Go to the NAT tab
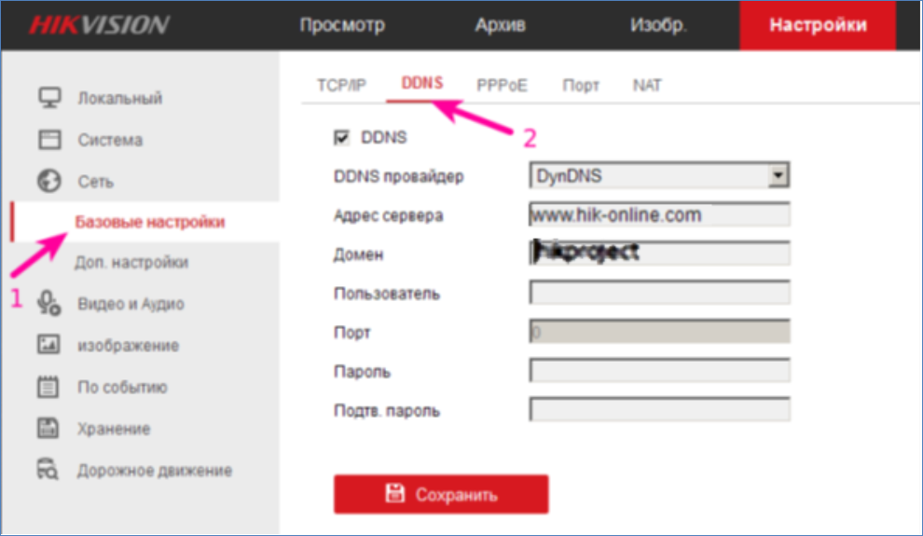Image resolution: width=923 pixels, height=536 pixels. [647, 85]
